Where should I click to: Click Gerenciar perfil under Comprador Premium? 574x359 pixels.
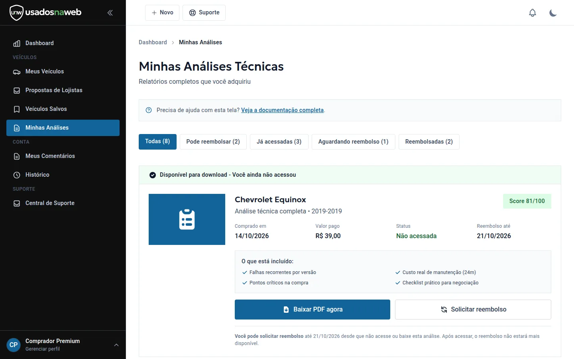tap(43, 349)
